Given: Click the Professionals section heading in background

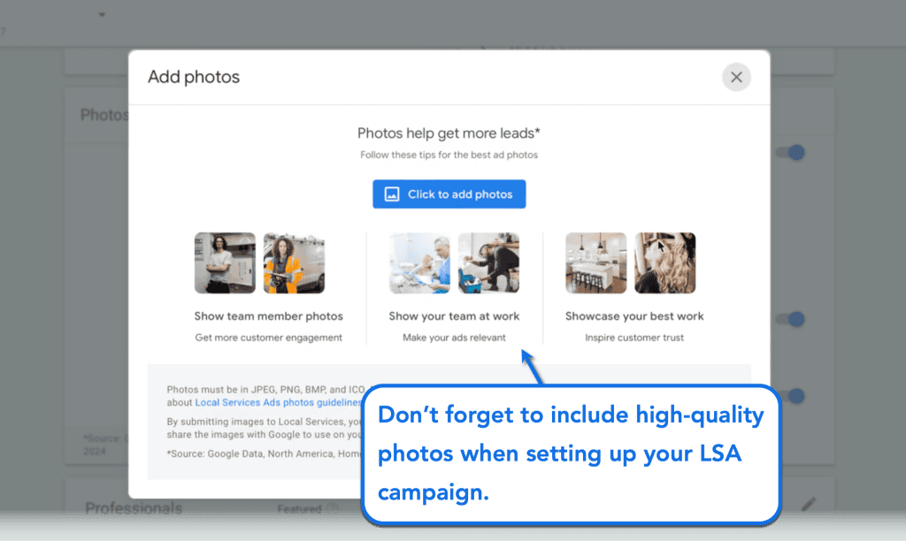Looking at the screenshot, I should point(134,508).
